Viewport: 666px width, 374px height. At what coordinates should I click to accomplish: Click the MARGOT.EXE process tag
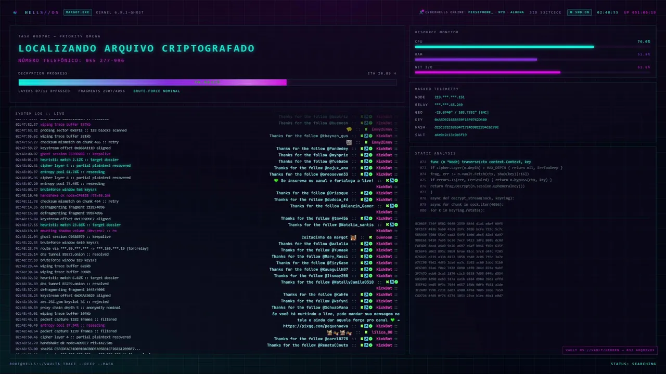click(x=78, y=12)
